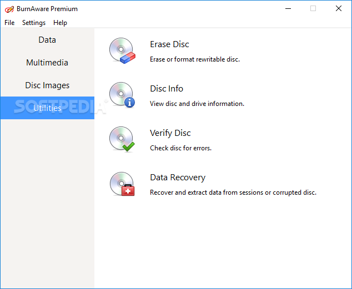Start Verify Disc via its title
Screen dimensions: 352x289
coord(170,133)
